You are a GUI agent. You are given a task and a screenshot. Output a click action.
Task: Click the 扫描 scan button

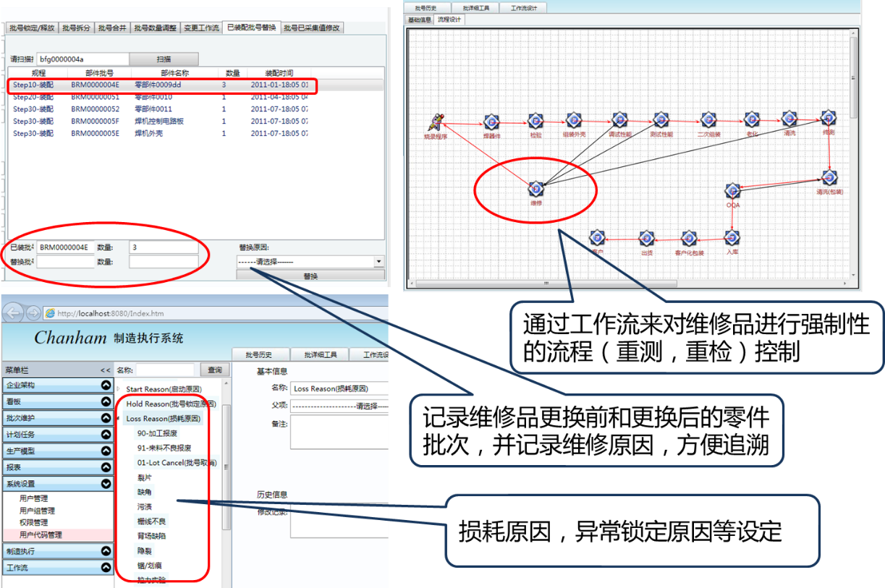[164, 59]
